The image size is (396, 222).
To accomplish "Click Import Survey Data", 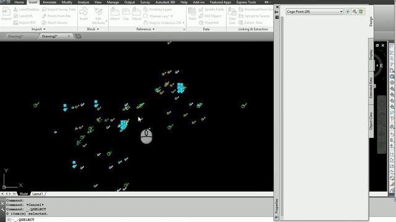I will pyautogui.click(x=59, y=9).
